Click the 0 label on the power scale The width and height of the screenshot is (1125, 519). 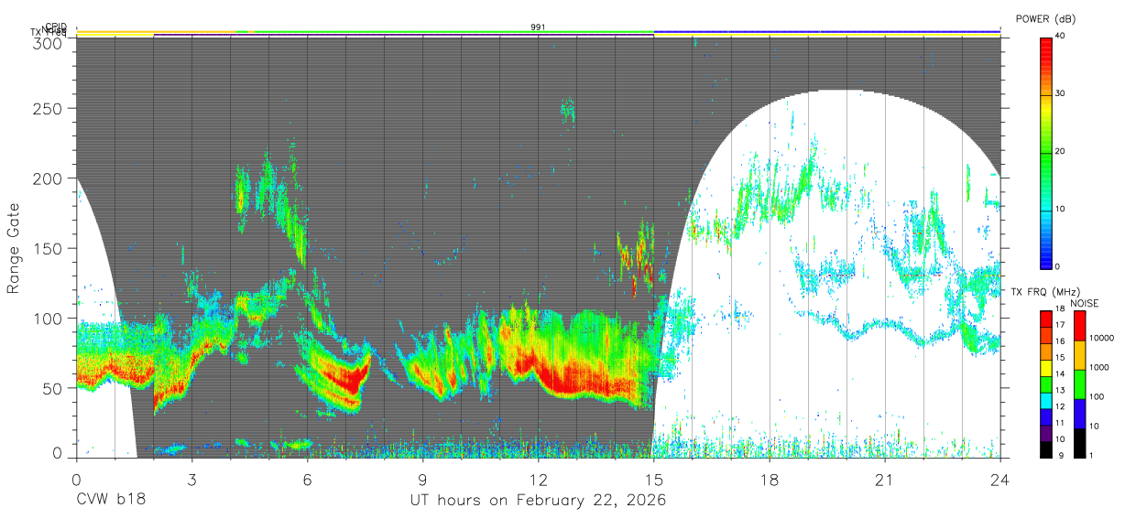click(x=1058, y=266)
